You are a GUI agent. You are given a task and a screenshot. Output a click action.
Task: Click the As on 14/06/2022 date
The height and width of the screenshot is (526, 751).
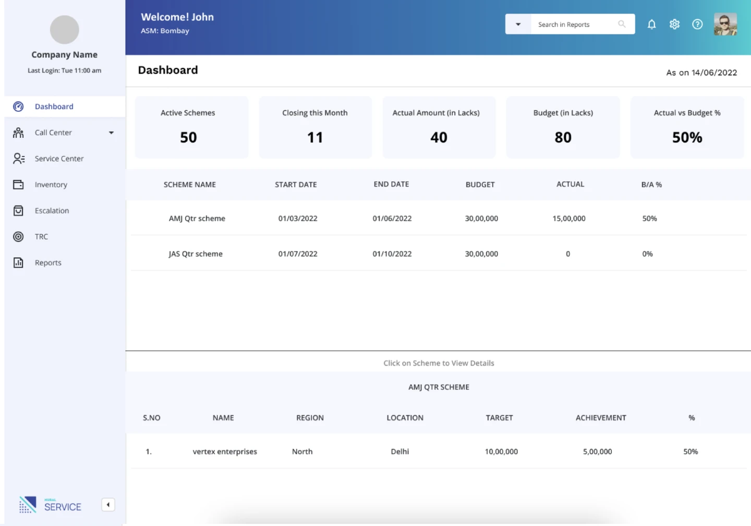point(701,73)
